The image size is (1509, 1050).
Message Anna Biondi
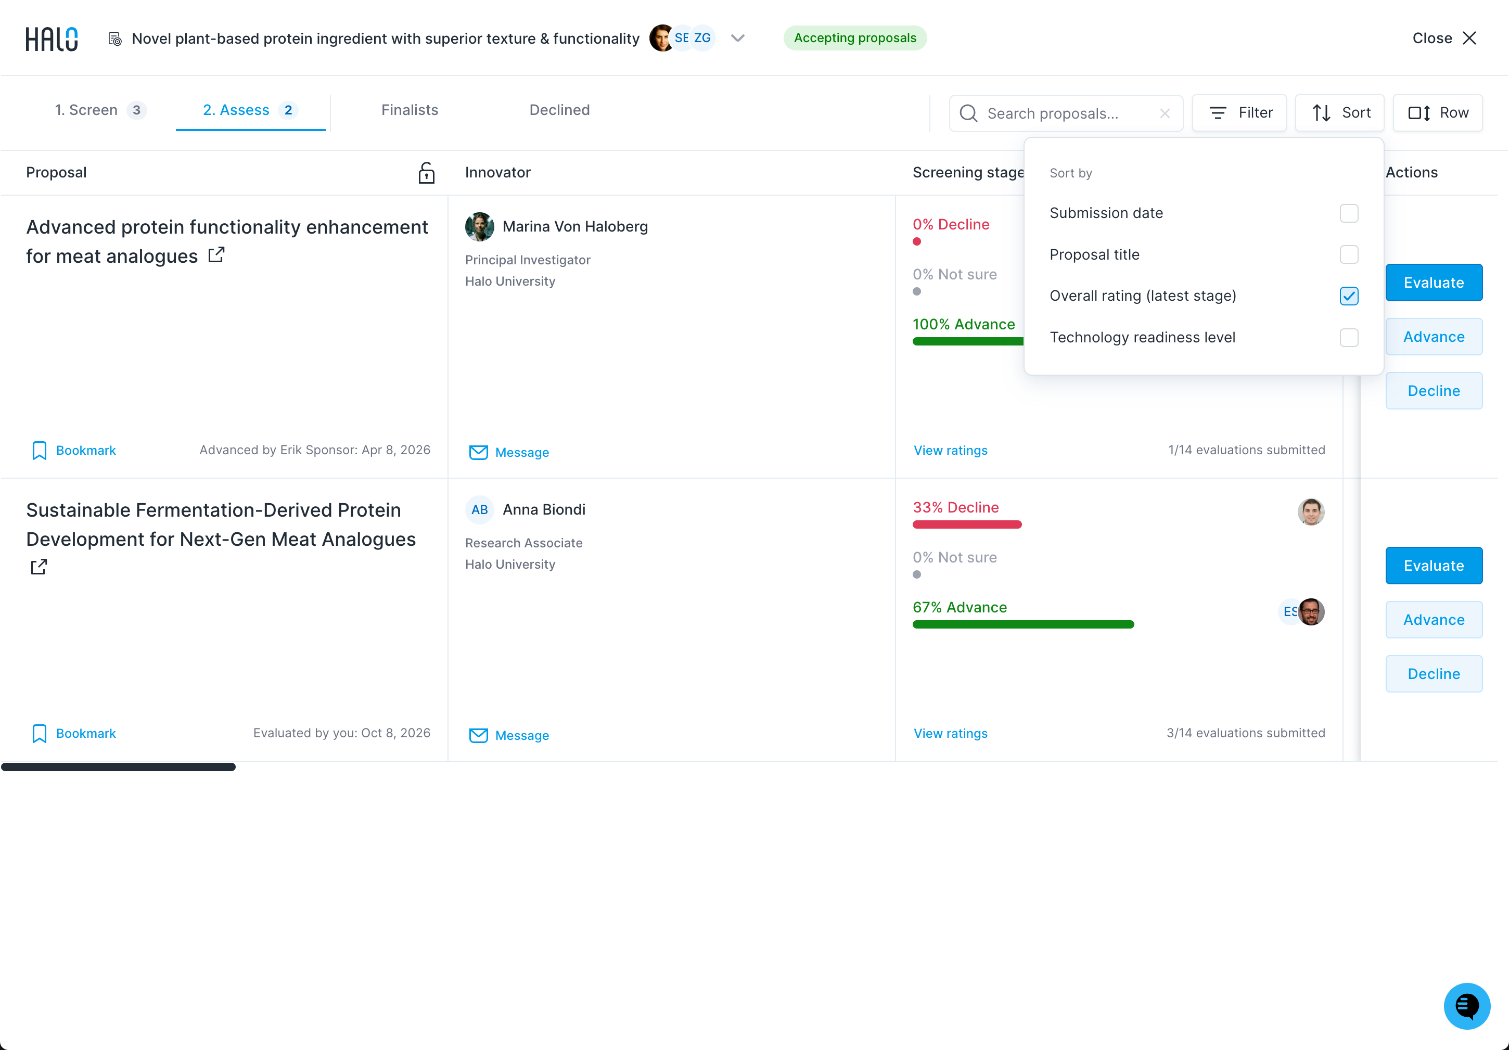click(x=509, y=735)
